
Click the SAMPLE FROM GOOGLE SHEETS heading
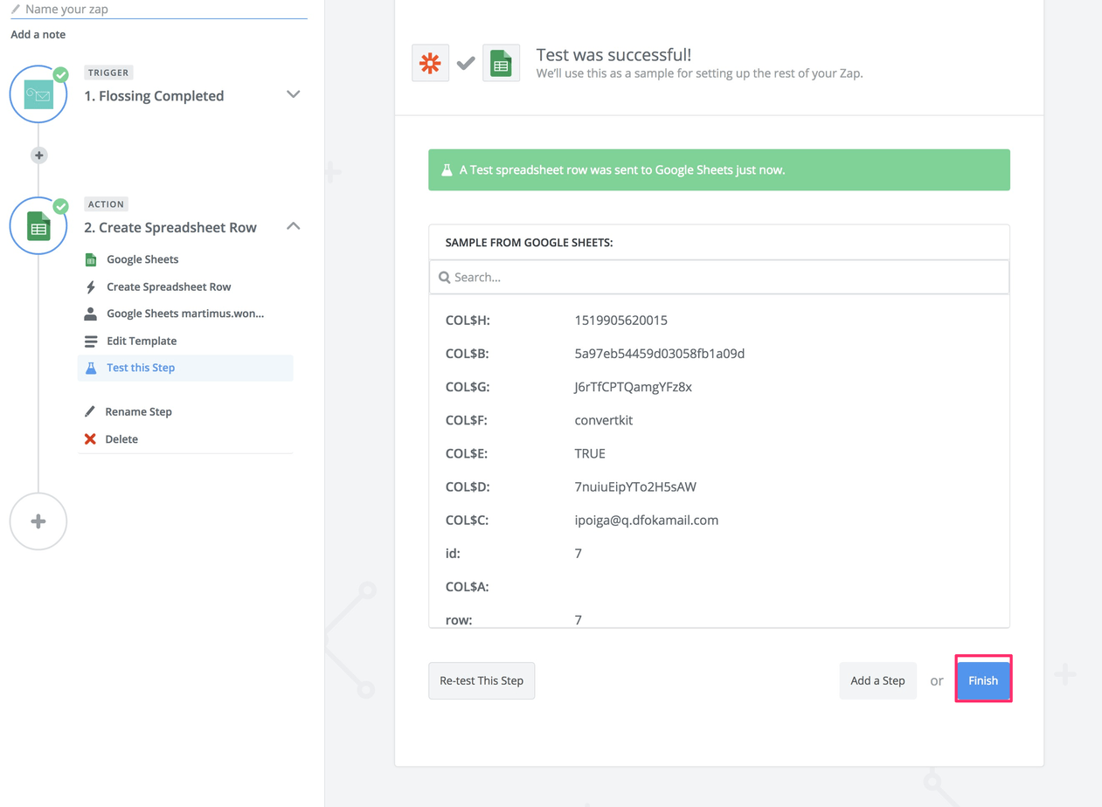pyautogui.click(x=529, y=242)
